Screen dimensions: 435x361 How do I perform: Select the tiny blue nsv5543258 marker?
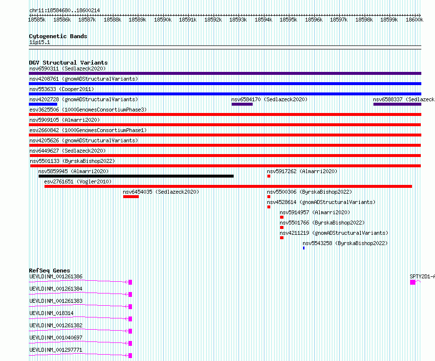coord(304,248)
